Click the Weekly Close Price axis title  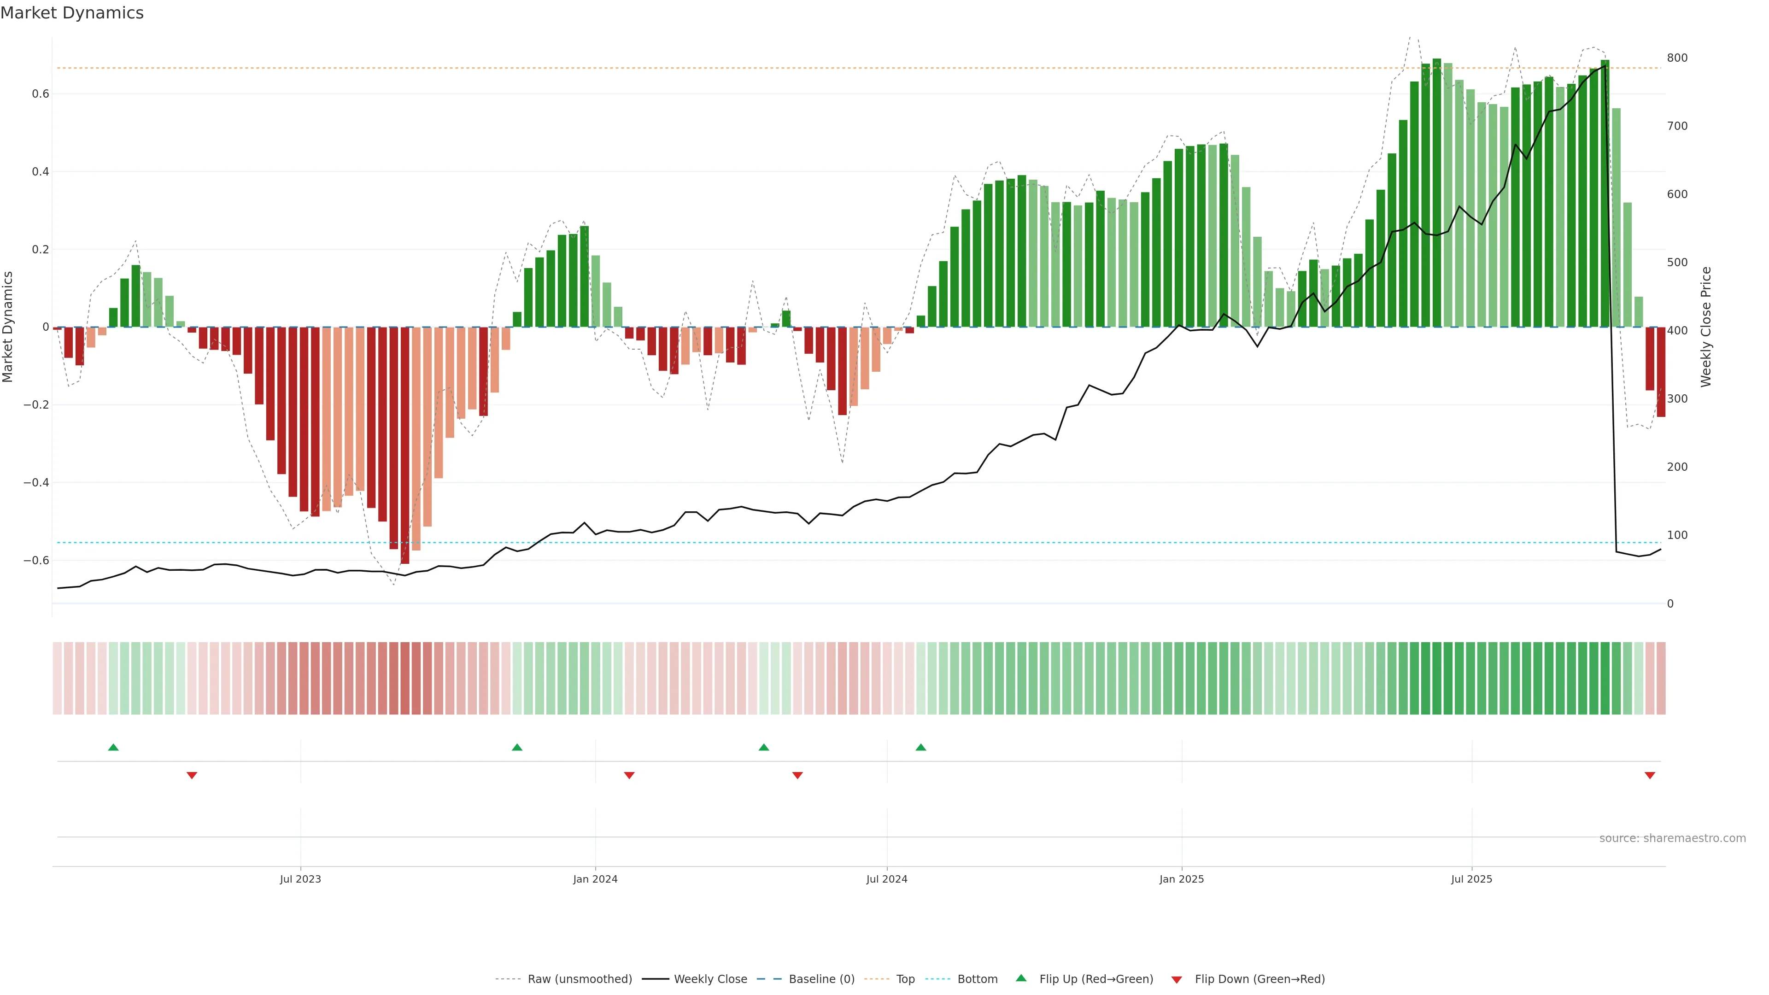(x=1706, y=327)
